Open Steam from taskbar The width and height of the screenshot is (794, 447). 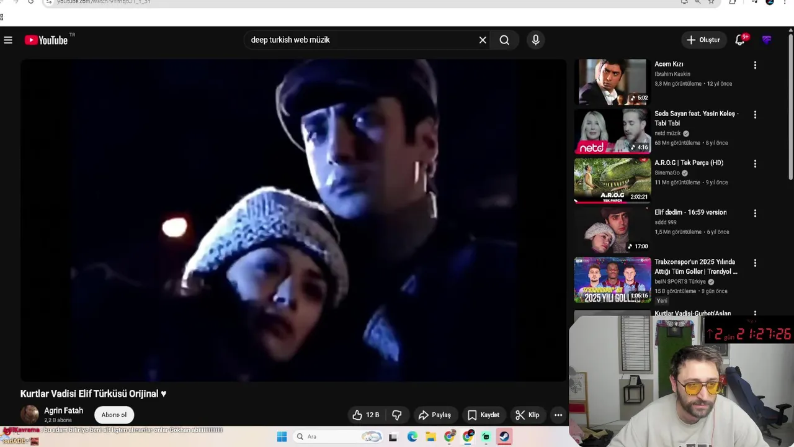[x=504, y=437]
